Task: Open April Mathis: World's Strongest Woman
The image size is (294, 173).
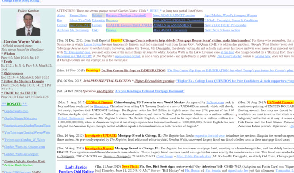Action: [231, 16]
